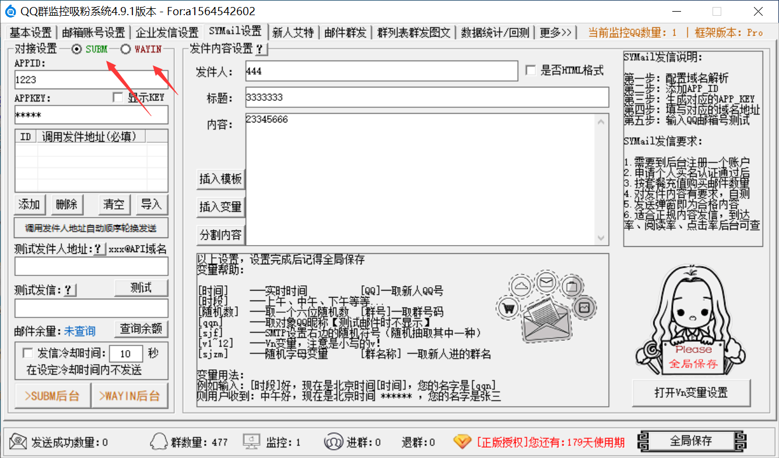Select the SUBM radio button

76,50
